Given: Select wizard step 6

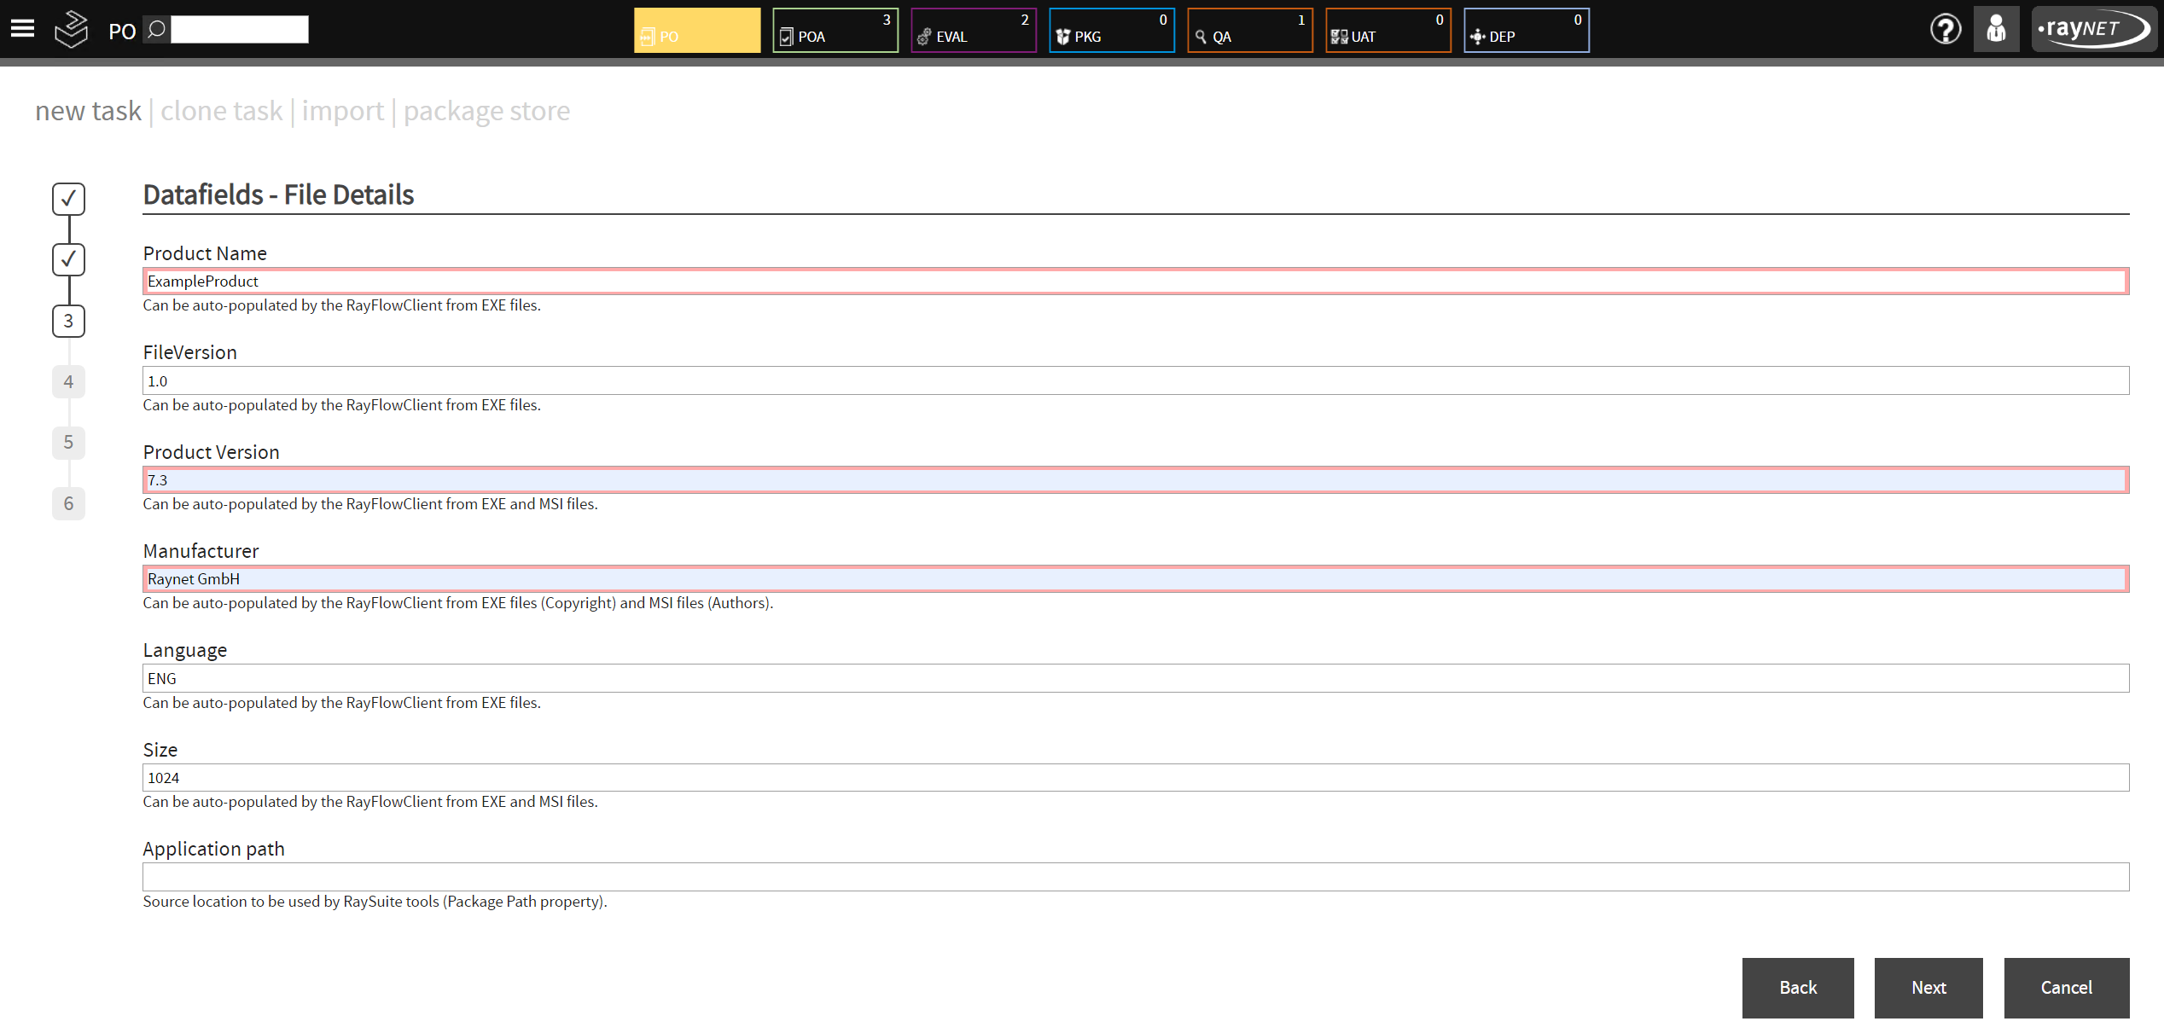Looking at the screenshot, I should click(x=68, y=503).
